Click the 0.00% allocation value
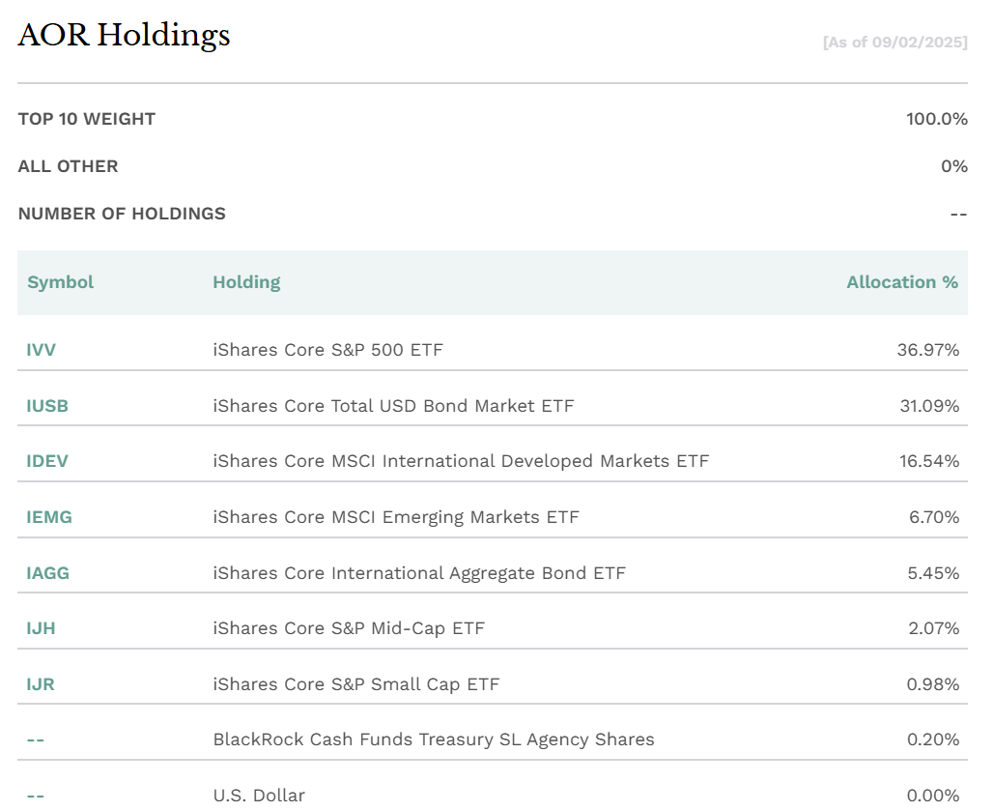This screenshot has width=993, height=811. pyautogui.click(x=933, y=796)
